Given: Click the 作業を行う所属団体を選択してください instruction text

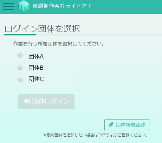Looking at the screenshot, I should pyautogui.click(x=59, y=44).
